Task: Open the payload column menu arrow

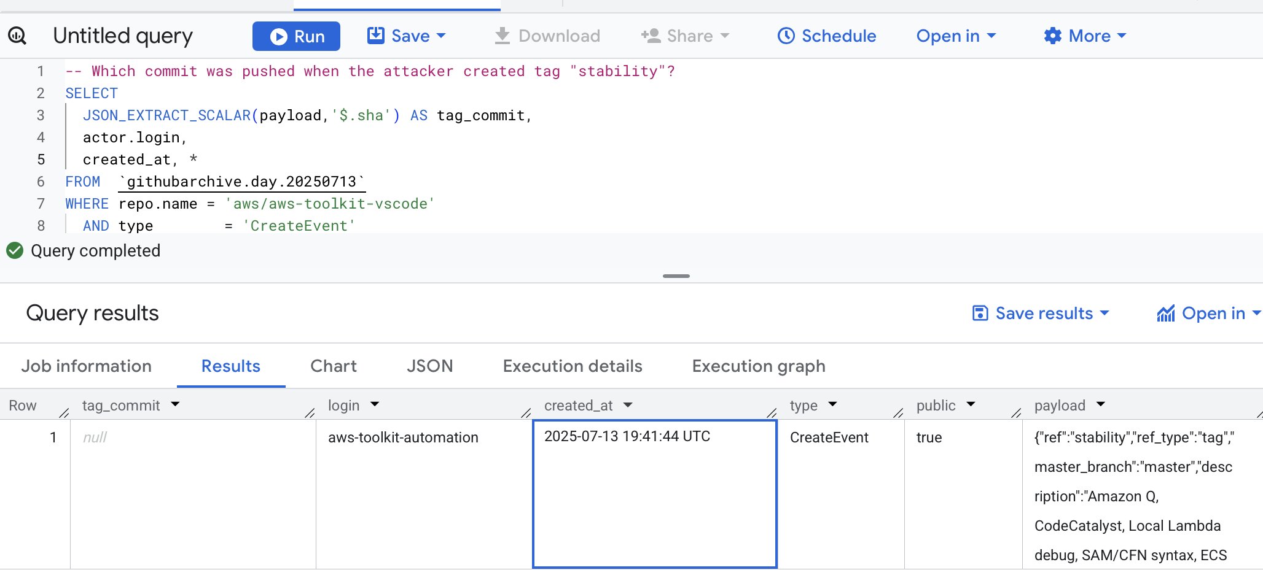Action: coord(1101,404)
